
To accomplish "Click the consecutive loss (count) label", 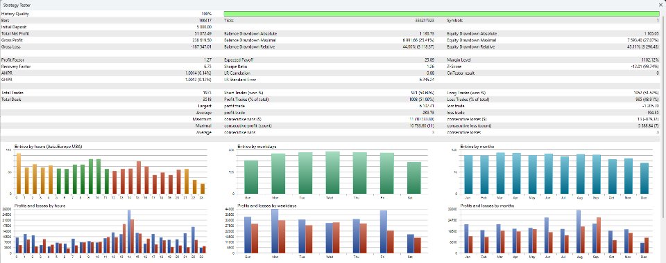I will 468,126.
